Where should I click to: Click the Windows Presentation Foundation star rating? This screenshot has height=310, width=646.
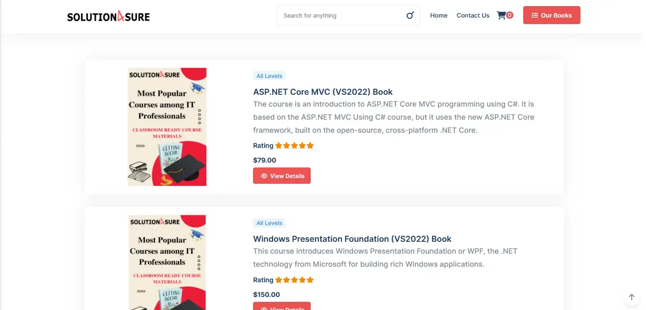pos(294,280)
